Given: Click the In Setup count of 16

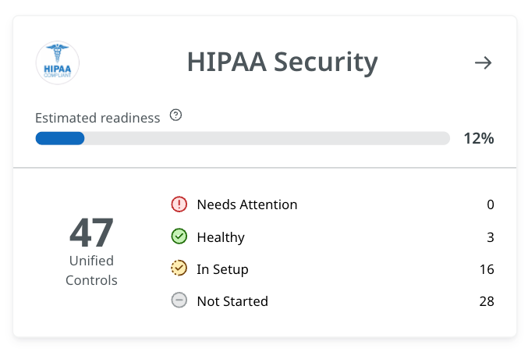Looking at the screenshot, I should (487, 269).
